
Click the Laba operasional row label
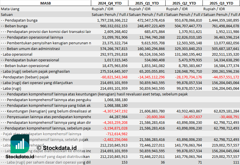18,54
